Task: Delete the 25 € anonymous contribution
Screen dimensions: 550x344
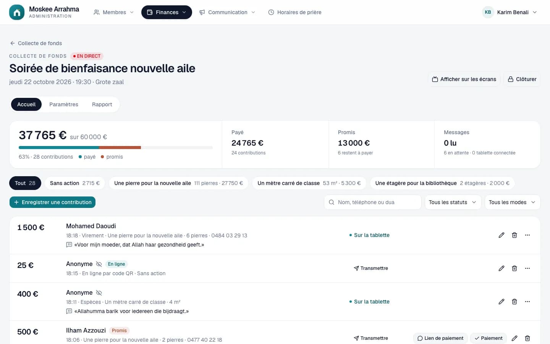Action: [x=514, y=268]
